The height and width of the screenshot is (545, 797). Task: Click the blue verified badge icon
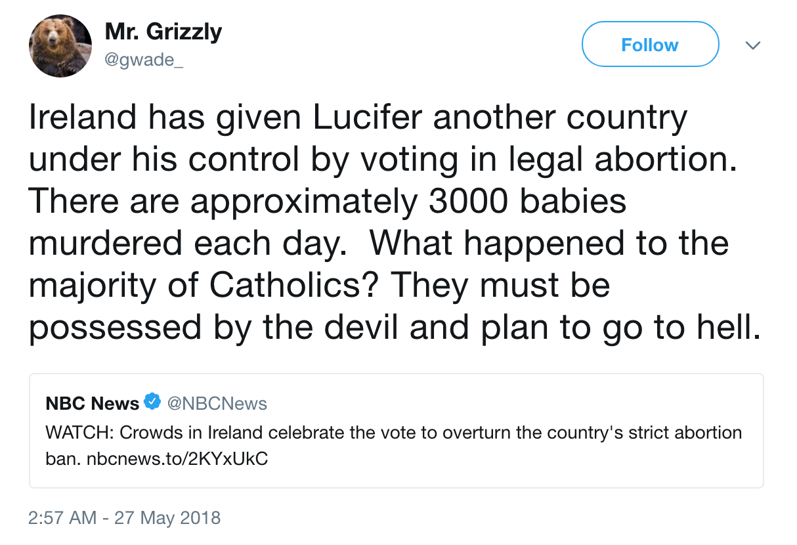coord(152,402)
